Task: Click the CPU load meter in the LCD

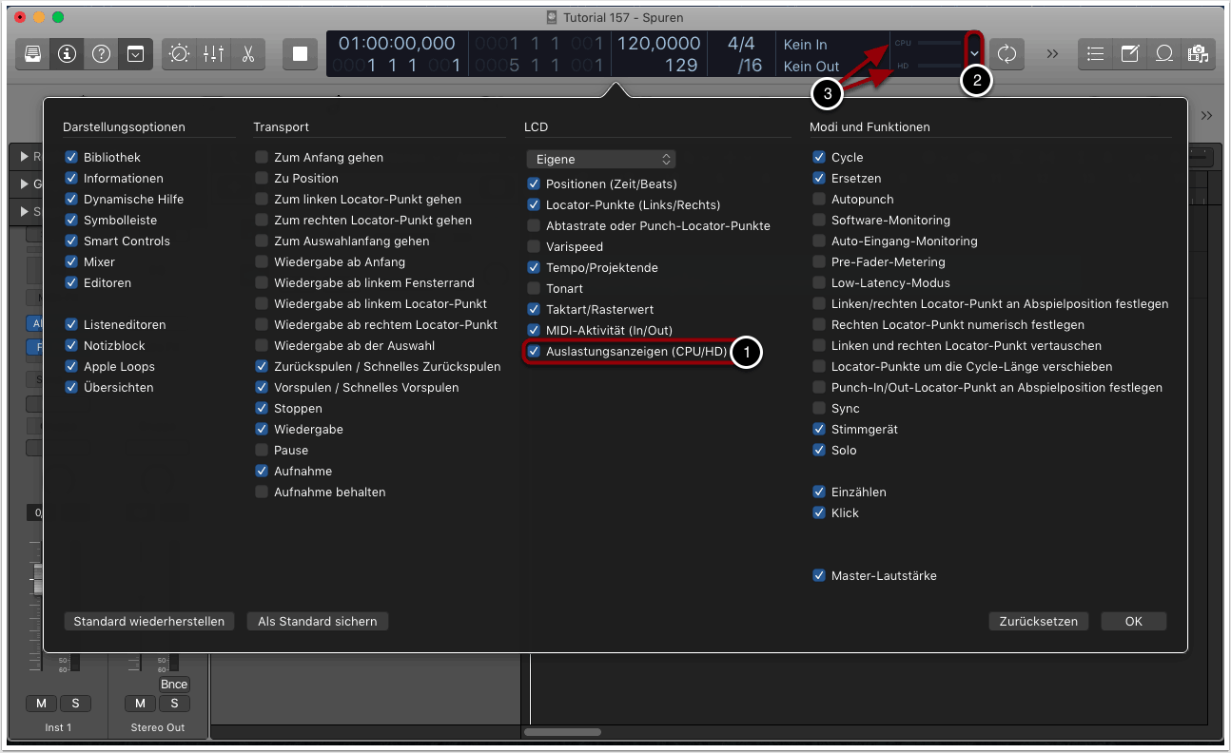Action: tap(928, 43)
